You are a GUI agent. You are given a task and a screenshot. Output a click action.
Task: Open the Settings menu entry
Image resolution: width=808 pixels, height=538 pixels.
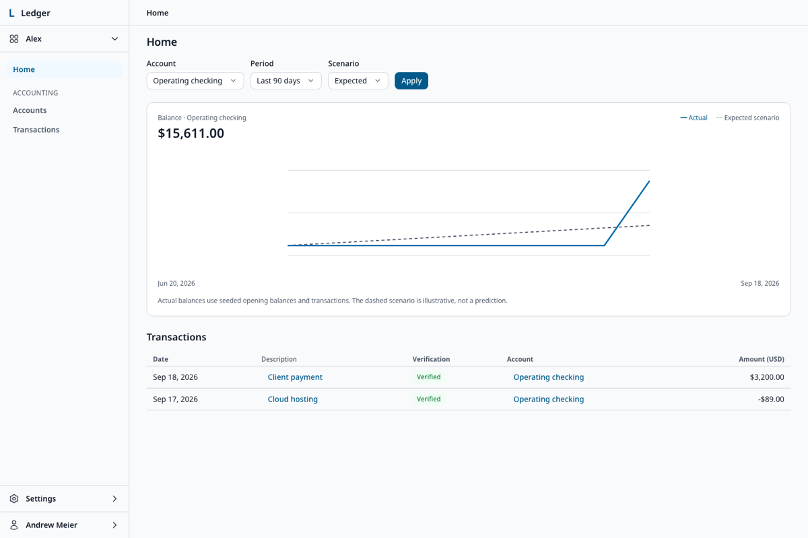65,499
